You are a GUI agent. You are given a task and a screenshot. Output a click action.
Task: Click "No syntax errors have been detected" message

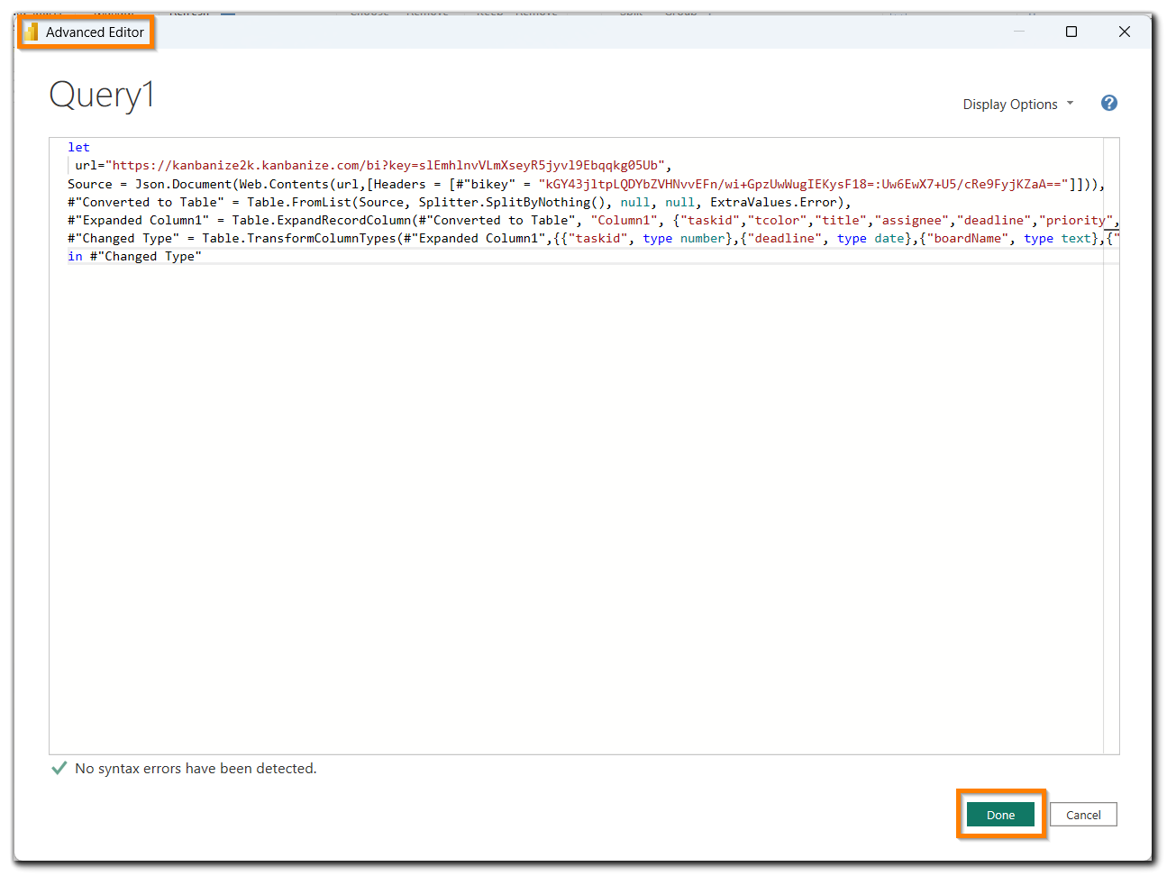[196, 769]
